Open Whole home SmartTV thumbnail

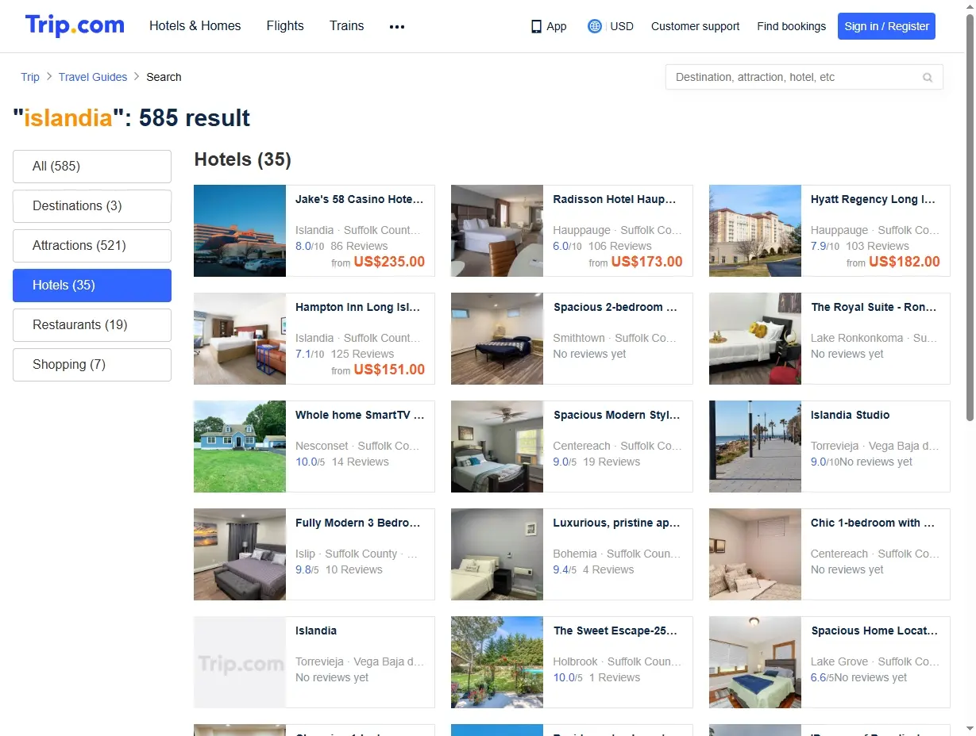240,447
